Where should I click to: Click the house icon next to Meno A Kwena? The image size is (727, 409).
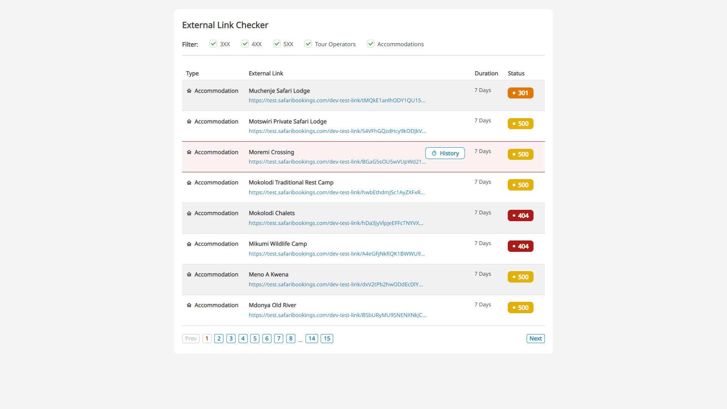point(189,275)
